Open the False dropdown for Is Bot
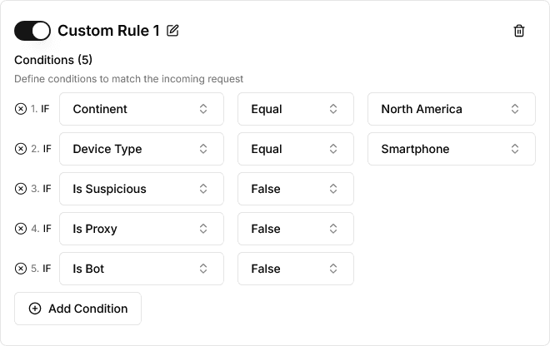Screen dimensions: 550x346 (x=295, y=269)
